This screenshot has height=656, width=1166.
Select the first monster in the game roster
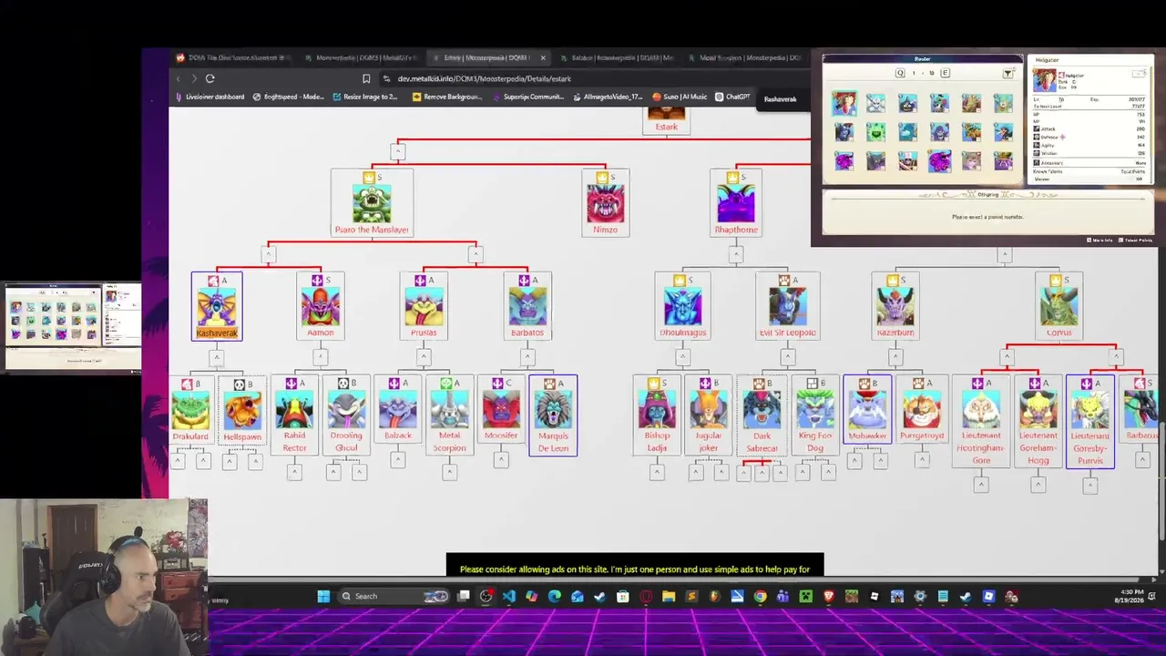click(x=844, y=104)
